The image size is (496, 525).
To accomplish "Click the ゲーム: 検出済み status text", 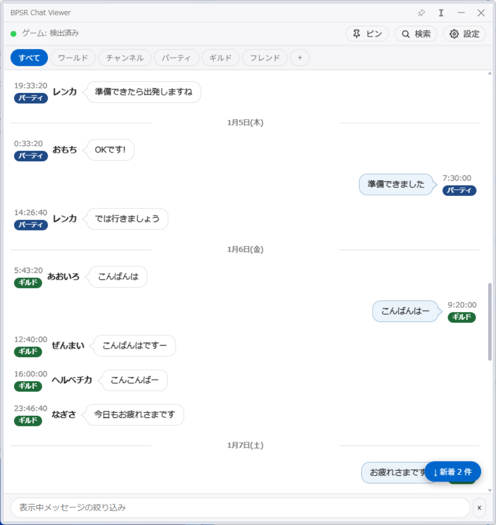I will pos(50,33).
